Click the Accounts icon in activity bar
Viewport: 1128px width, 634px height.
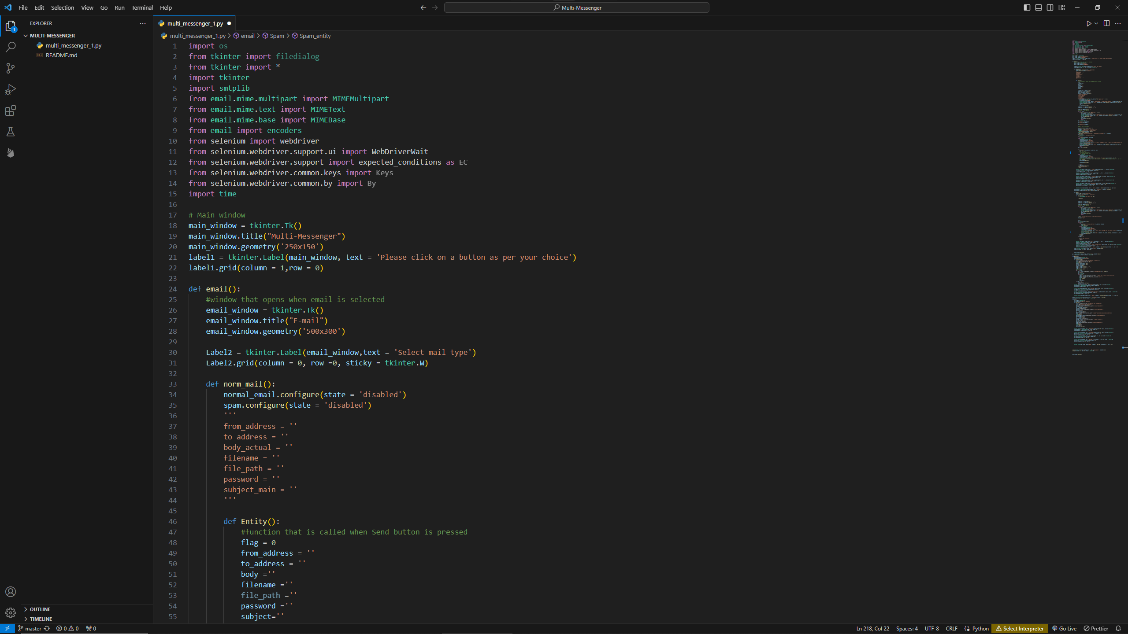coord(11,592)
